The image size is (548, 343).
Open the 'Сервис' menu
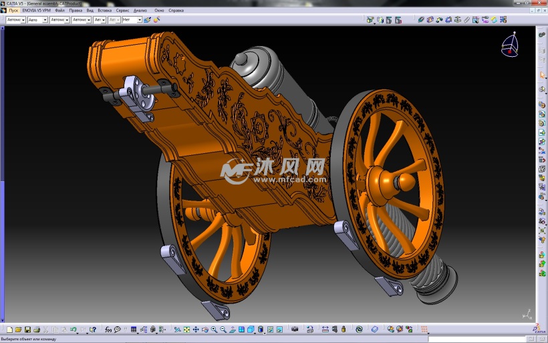pyautogui.click(x=122, y=11)
